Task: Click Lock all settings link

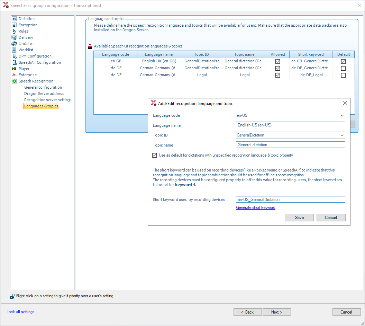Action: (20, 312)
